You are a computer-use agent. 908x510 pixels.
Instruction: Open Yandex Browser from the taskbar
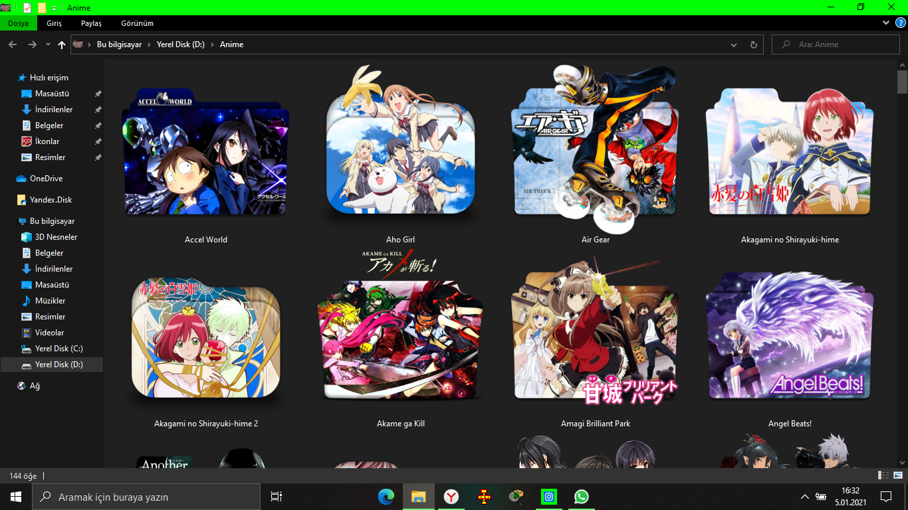click(x=451, y=497)
